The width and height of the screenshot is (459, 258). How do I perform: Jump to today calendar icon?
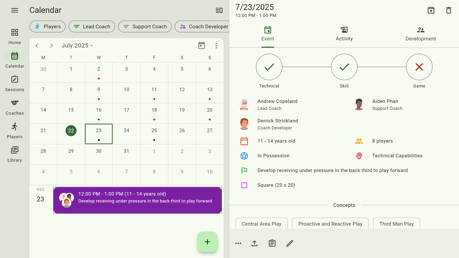click(201, 46)
